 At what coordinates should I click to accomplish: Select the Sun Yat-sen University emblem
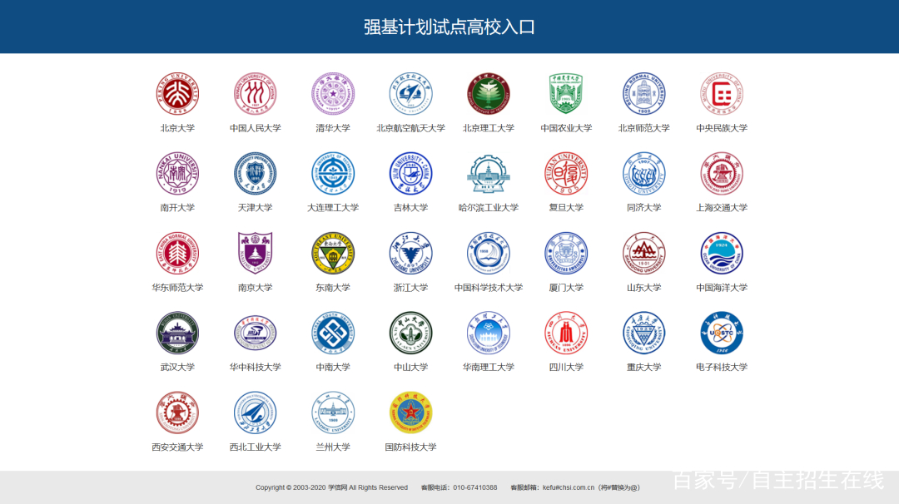pyautogui.click(x=410, y=333)
